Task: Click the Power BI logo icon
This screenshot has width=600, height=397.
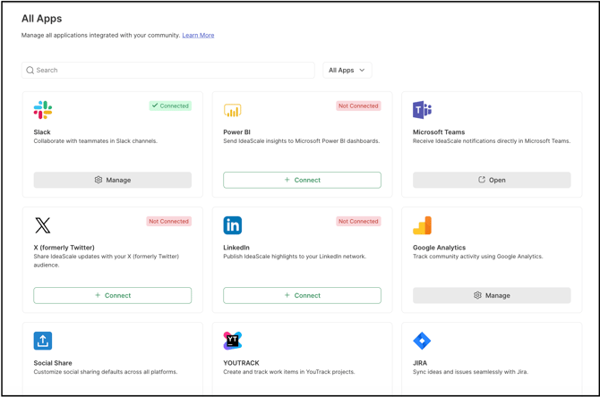Action: point(232,110)
